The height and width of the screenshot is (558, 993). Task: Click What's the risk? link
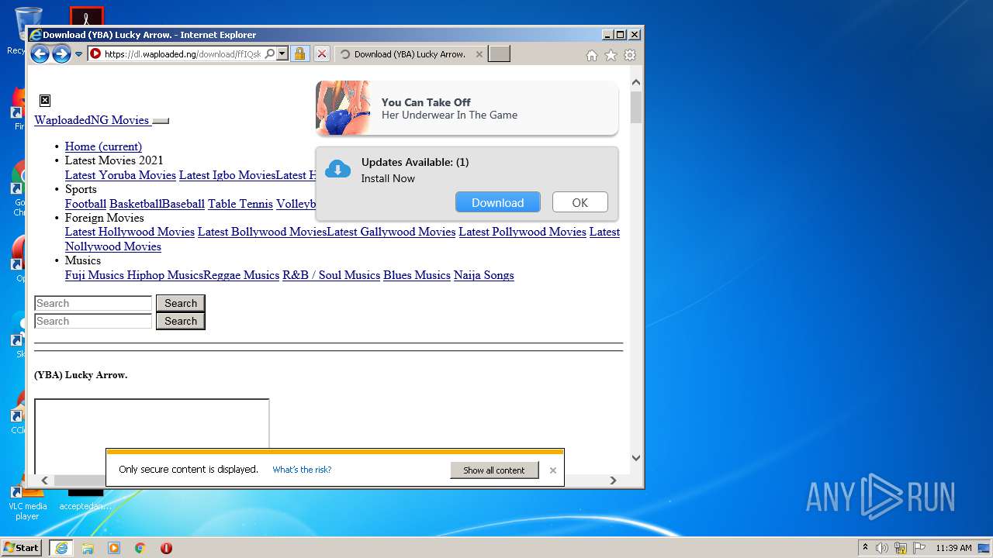click(302, 470)
